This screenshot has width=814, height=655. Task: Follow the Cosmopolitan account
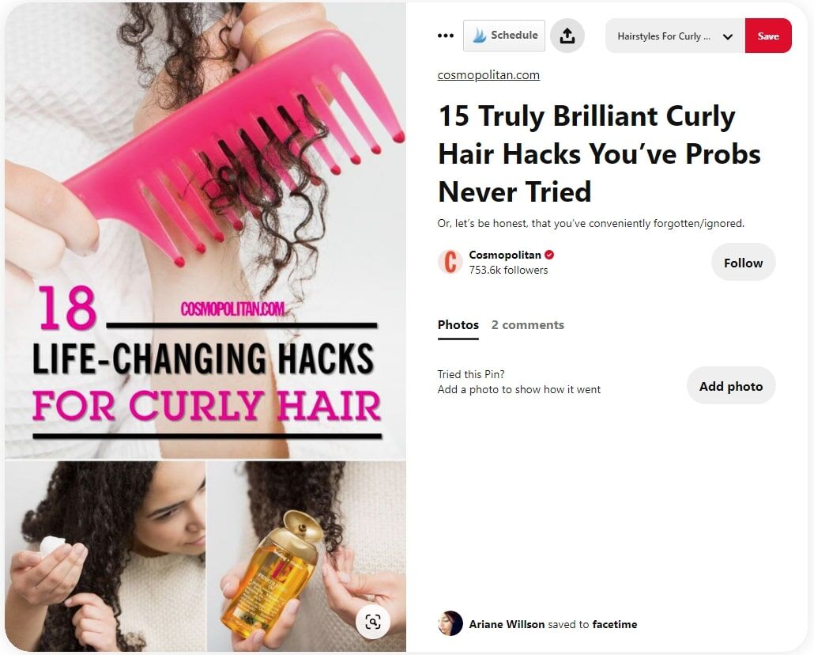pos(743,263)
